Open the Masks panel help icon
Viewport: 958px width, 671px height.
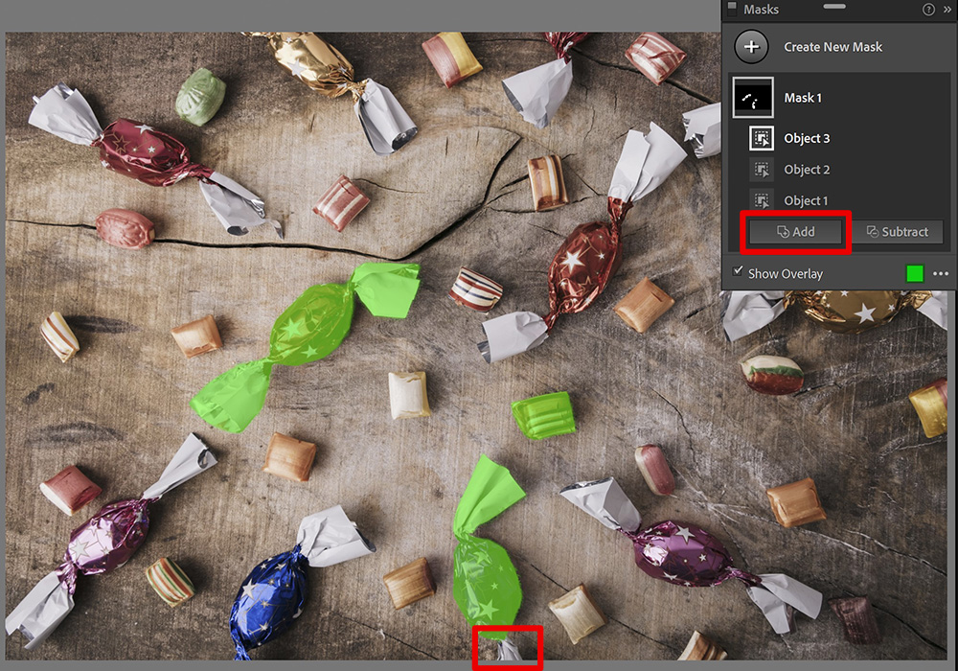(928, 10)
